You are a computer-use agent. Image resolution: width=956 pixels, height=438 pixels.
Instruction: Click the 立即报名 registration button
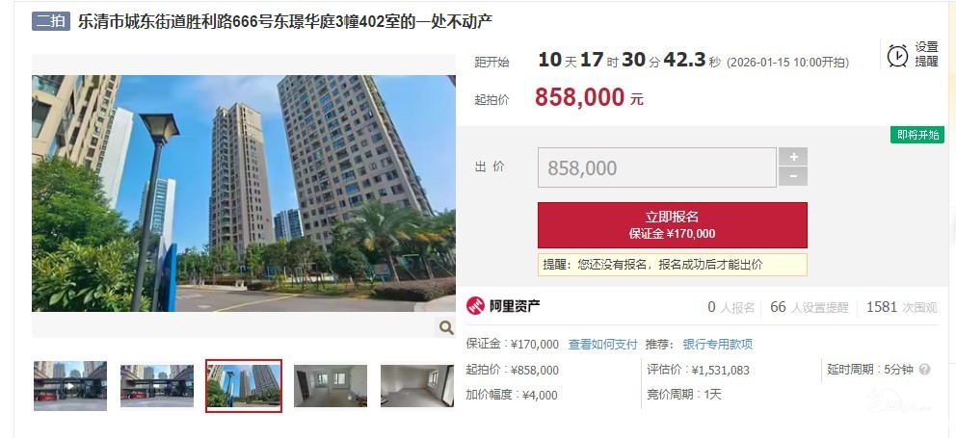pyautogui.click(x=673, y=225)
